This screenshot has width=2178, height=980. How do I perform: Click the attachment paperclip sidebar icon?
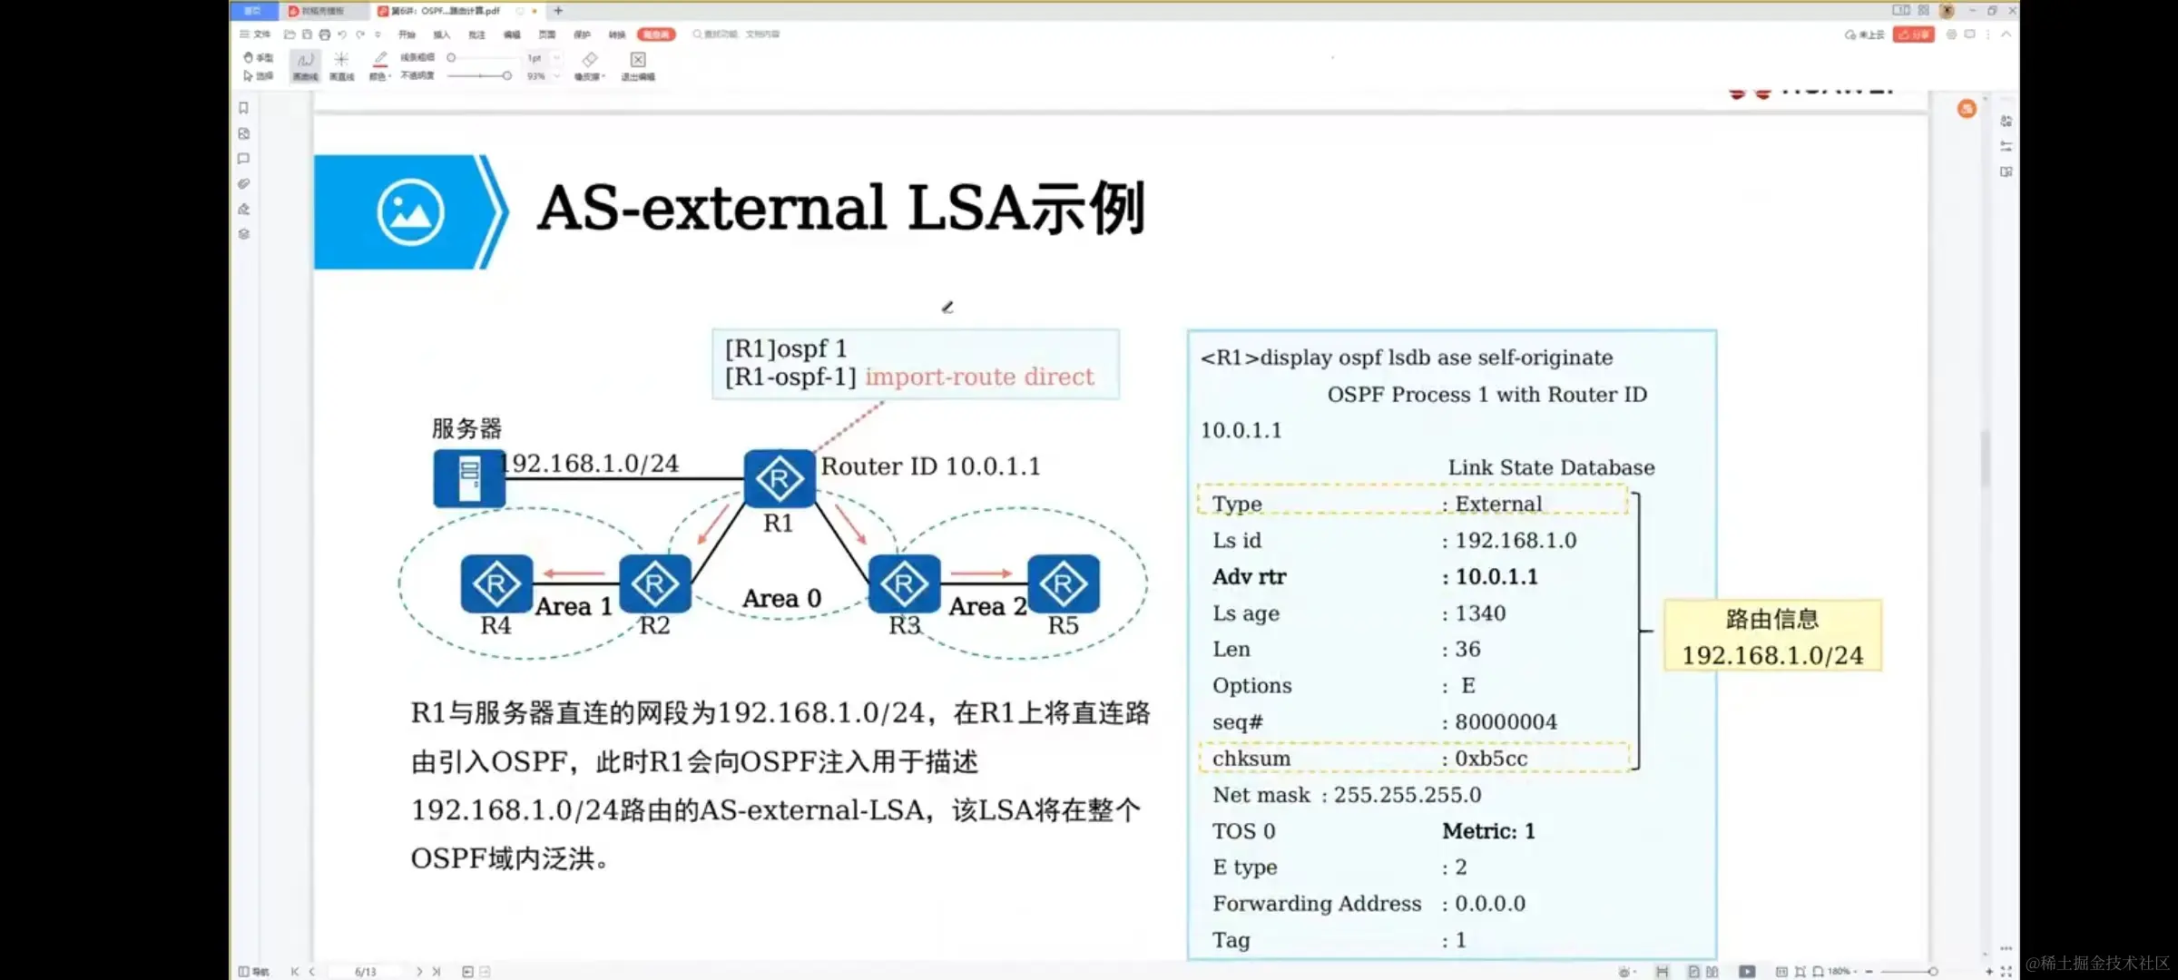coord(243,184)
